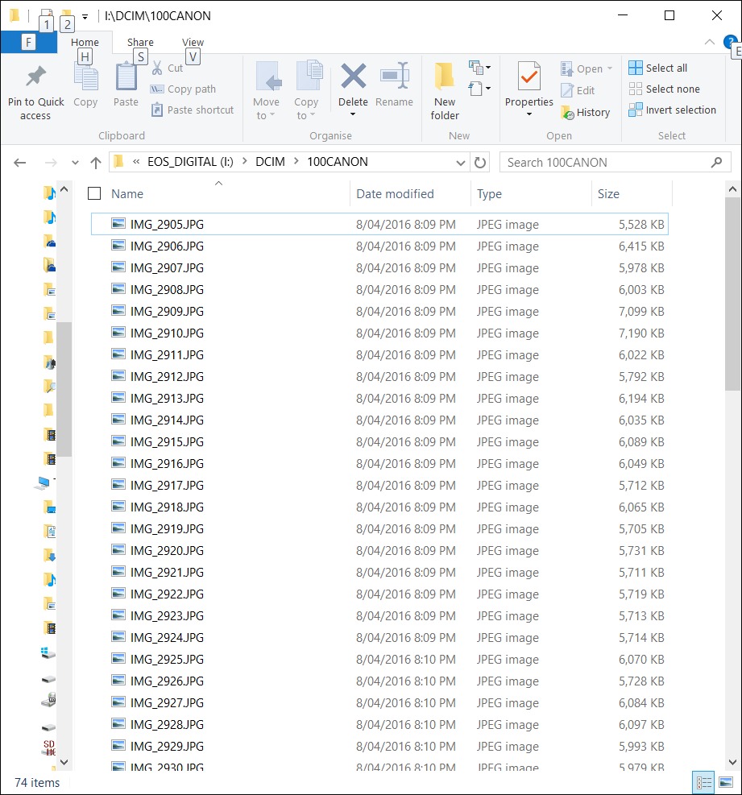
Task: Click This PC computer icon in navigation pane
Action: tap(44, 482)
